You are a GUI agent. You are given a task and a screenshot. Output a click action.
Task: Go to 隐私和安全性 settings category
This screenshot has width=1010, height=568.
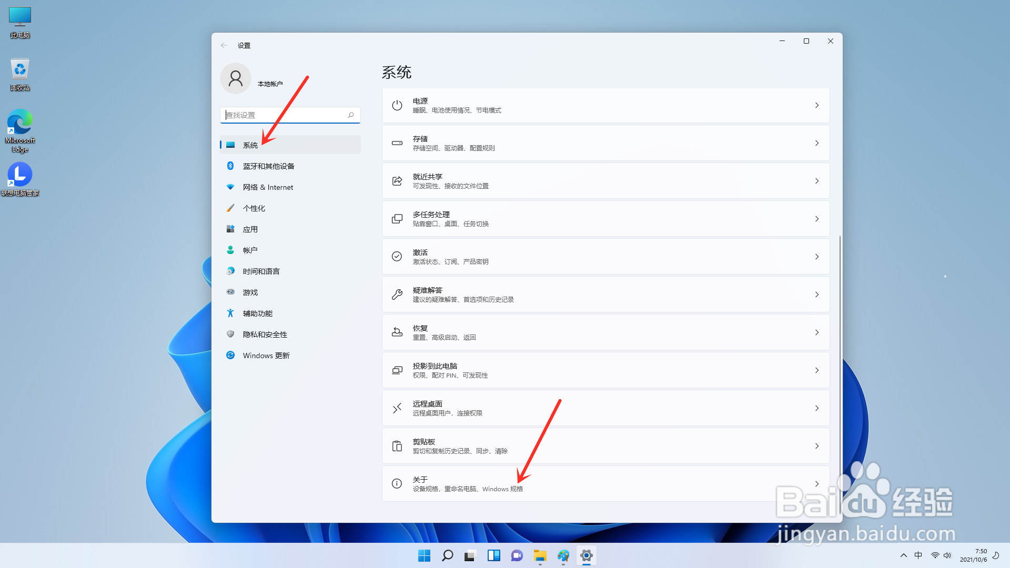pyautogui.click(x=290, y=334)
